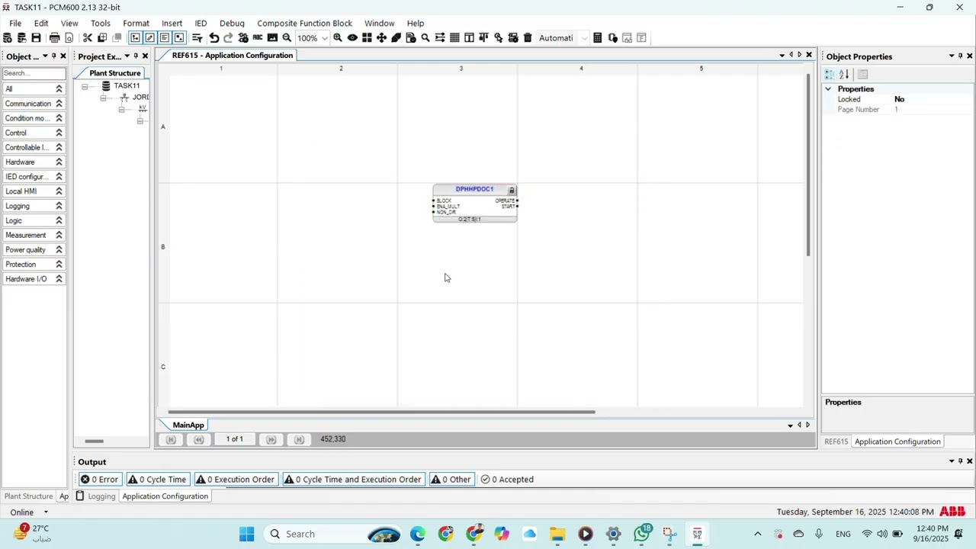Click the zoom in magnifier icon
The width and height of the screenshot is (976, 549).
point(338,38)
